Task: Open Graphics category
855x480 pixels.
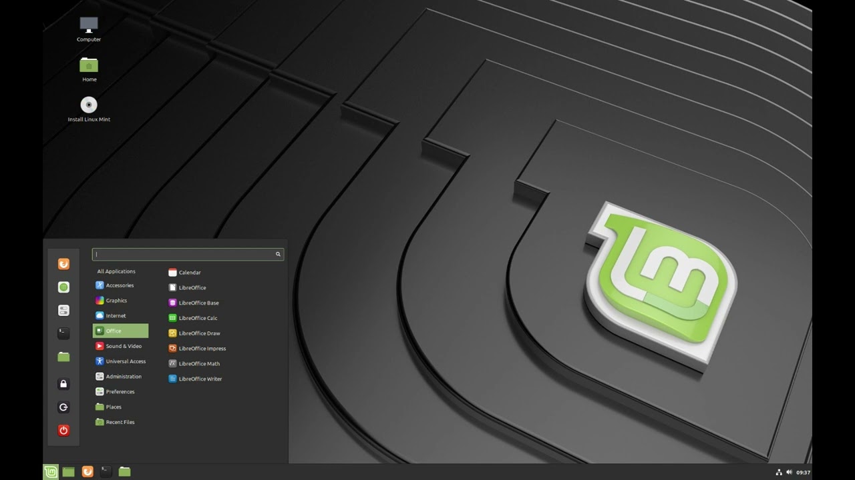Action: [120, 301]
